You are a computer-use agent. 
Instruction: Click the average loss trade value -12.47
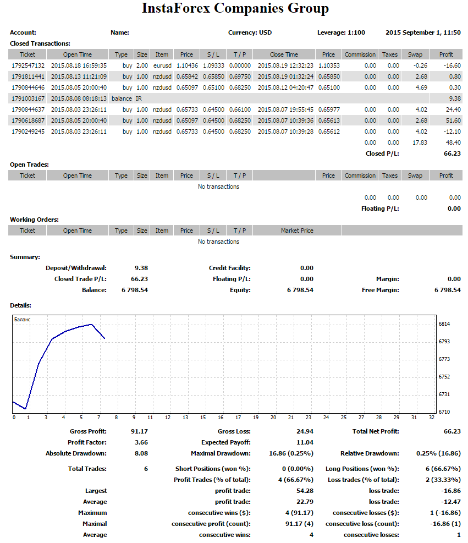tap(451, 502)
